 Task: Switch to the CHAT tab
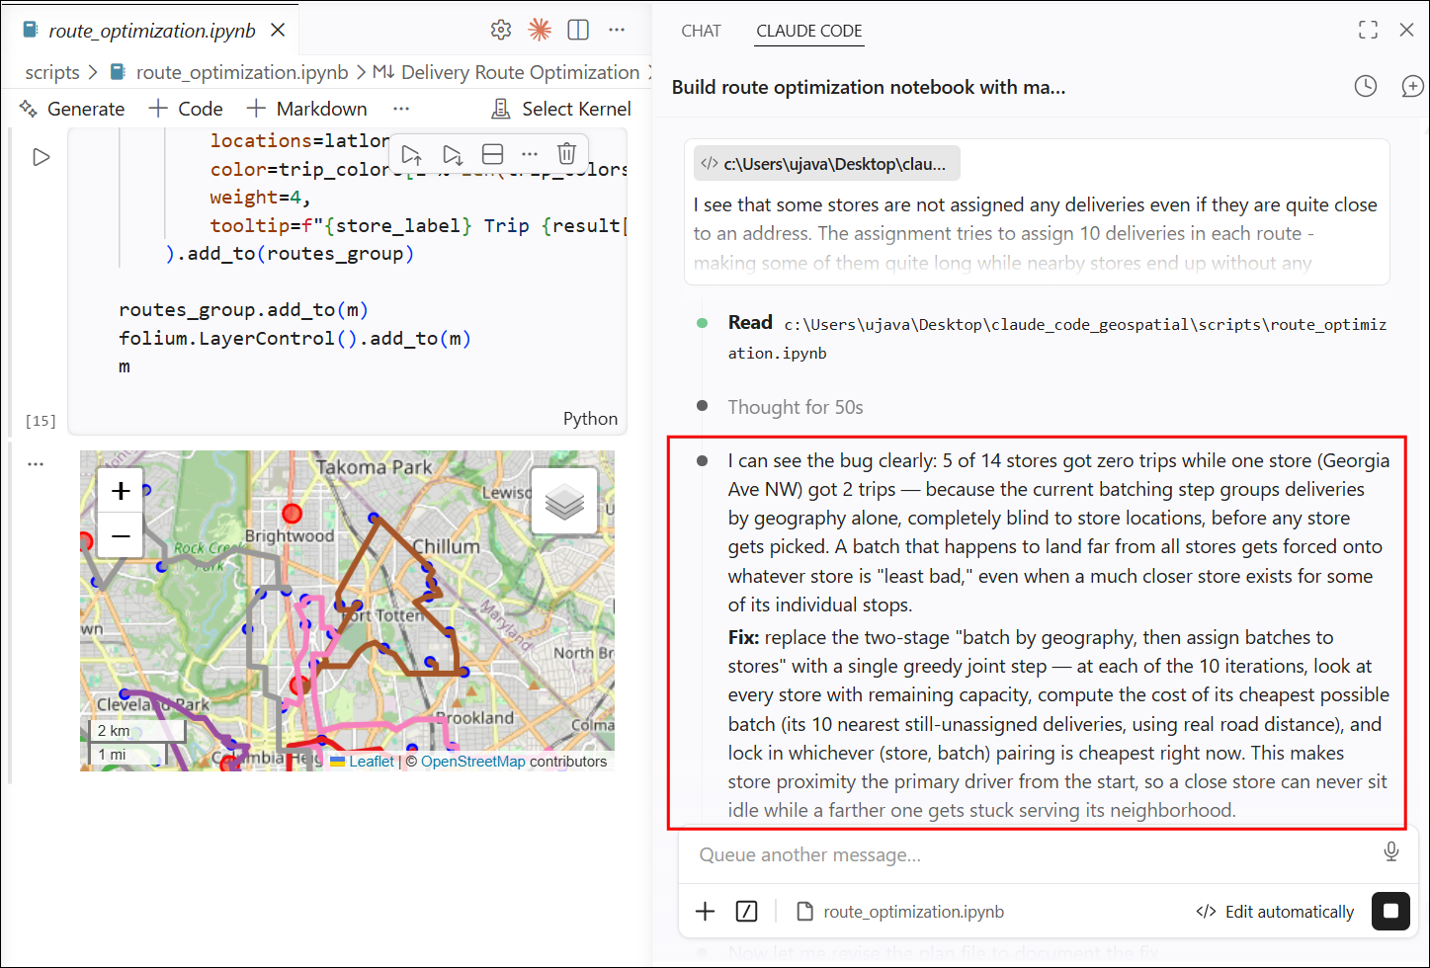tap(701, 31)
